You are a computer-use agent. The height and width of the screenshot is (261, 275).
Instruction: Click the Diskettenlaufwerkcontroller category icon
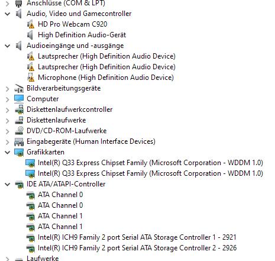pyautogui.click(x=19, y=109)
